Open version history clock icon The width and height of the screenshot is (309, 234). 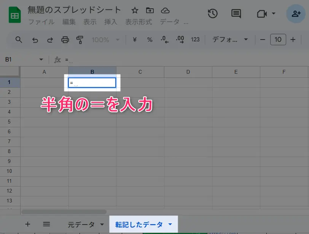212,14
